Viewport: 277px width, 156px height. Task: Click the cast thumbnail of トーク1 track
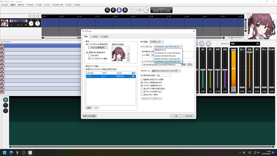click(x=5, y=23)
